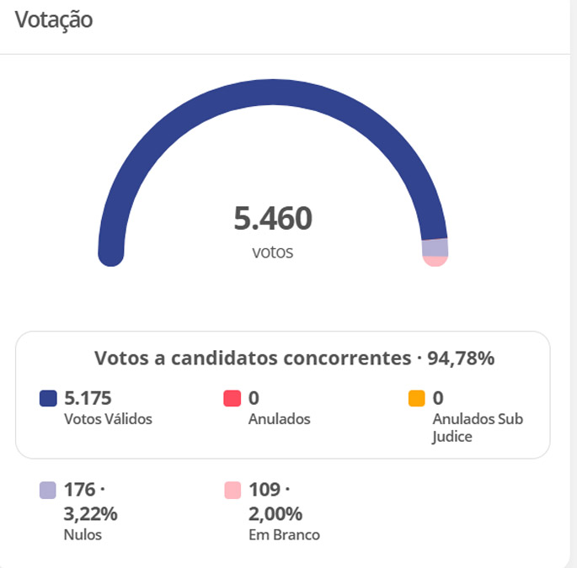Click the blue Votos Válidos legend swatch
This screenshot has height=568, width=577.
(x=48, y=398)
